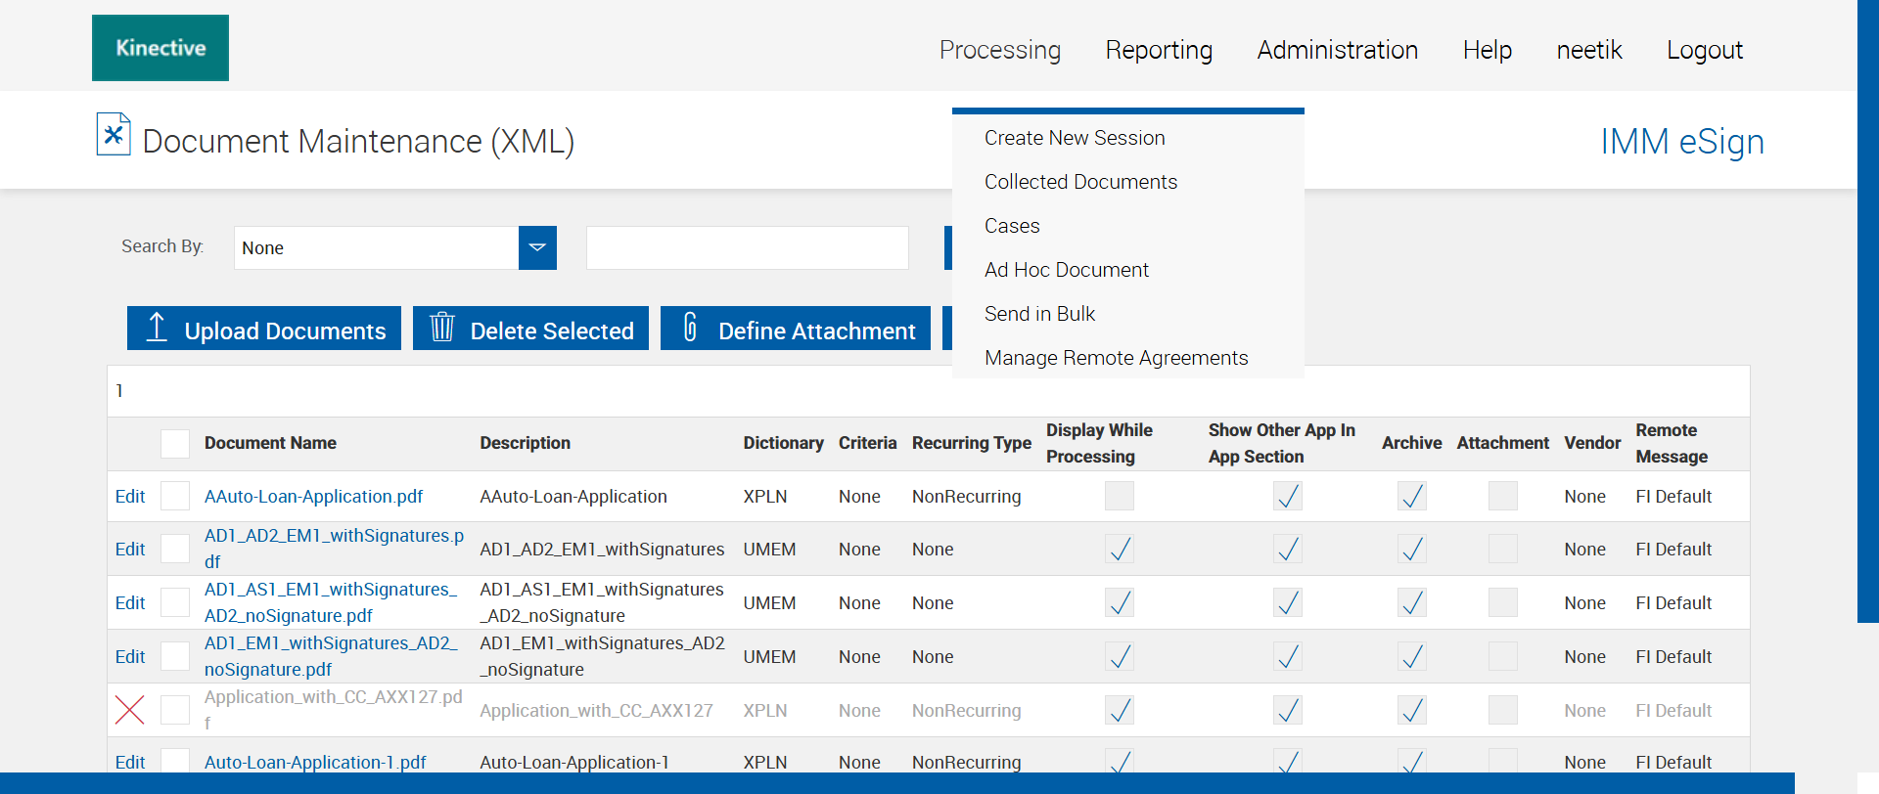
Task: Select Create New Session from menu
Action: pos(1075,138)
